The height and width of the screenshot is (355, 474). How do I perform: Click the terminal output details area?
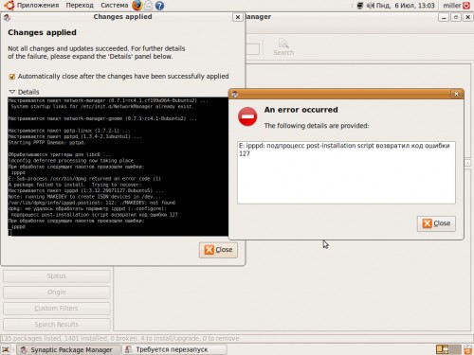[x=118, y=167]
